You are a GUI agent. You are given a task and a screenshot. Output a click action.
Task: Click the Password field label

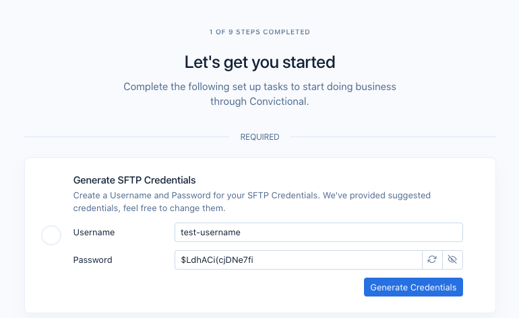[x=92, y=260]
